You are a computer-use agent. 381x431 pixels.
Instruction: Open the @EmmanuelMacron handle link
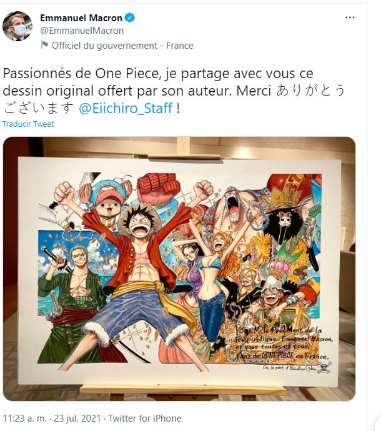82,31
